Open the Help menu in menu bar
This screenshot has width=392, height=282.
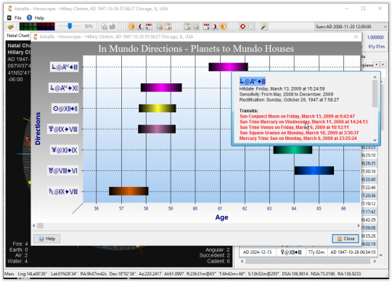(x=39, y=17)
